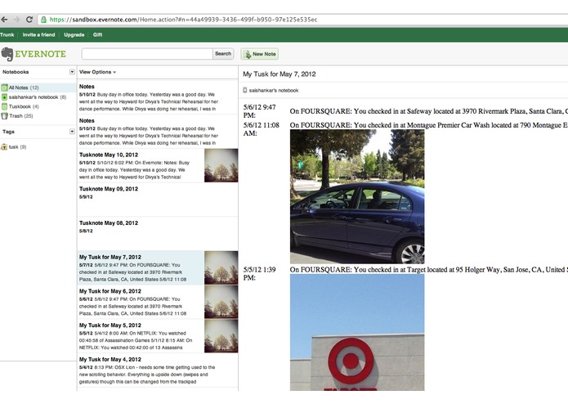Viewport: 568px width, 404px height.
Task: Open Trash (25) in sidebar
Action: (x=38, y=116)
